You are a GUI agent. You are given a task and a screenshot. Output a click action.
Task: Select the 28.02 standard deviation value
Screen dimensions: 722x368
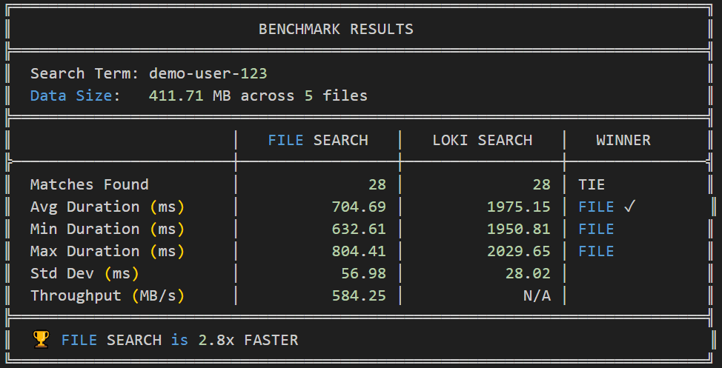click(528, 273)
